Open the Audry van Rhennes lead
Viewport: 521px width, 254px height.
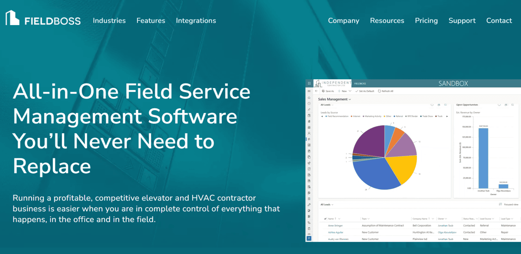338,239
